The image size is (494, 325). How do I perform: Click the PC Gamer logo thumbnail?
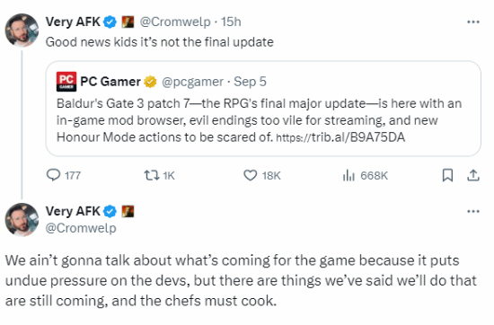click(x=66, y=82)
